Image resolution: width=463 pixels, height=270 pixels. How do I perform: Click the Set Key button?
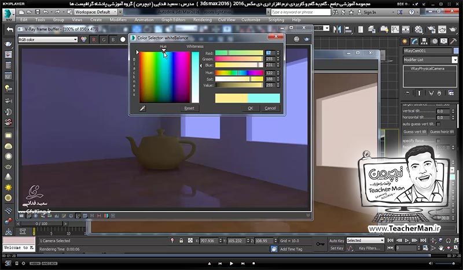click(x=337, y=248)
